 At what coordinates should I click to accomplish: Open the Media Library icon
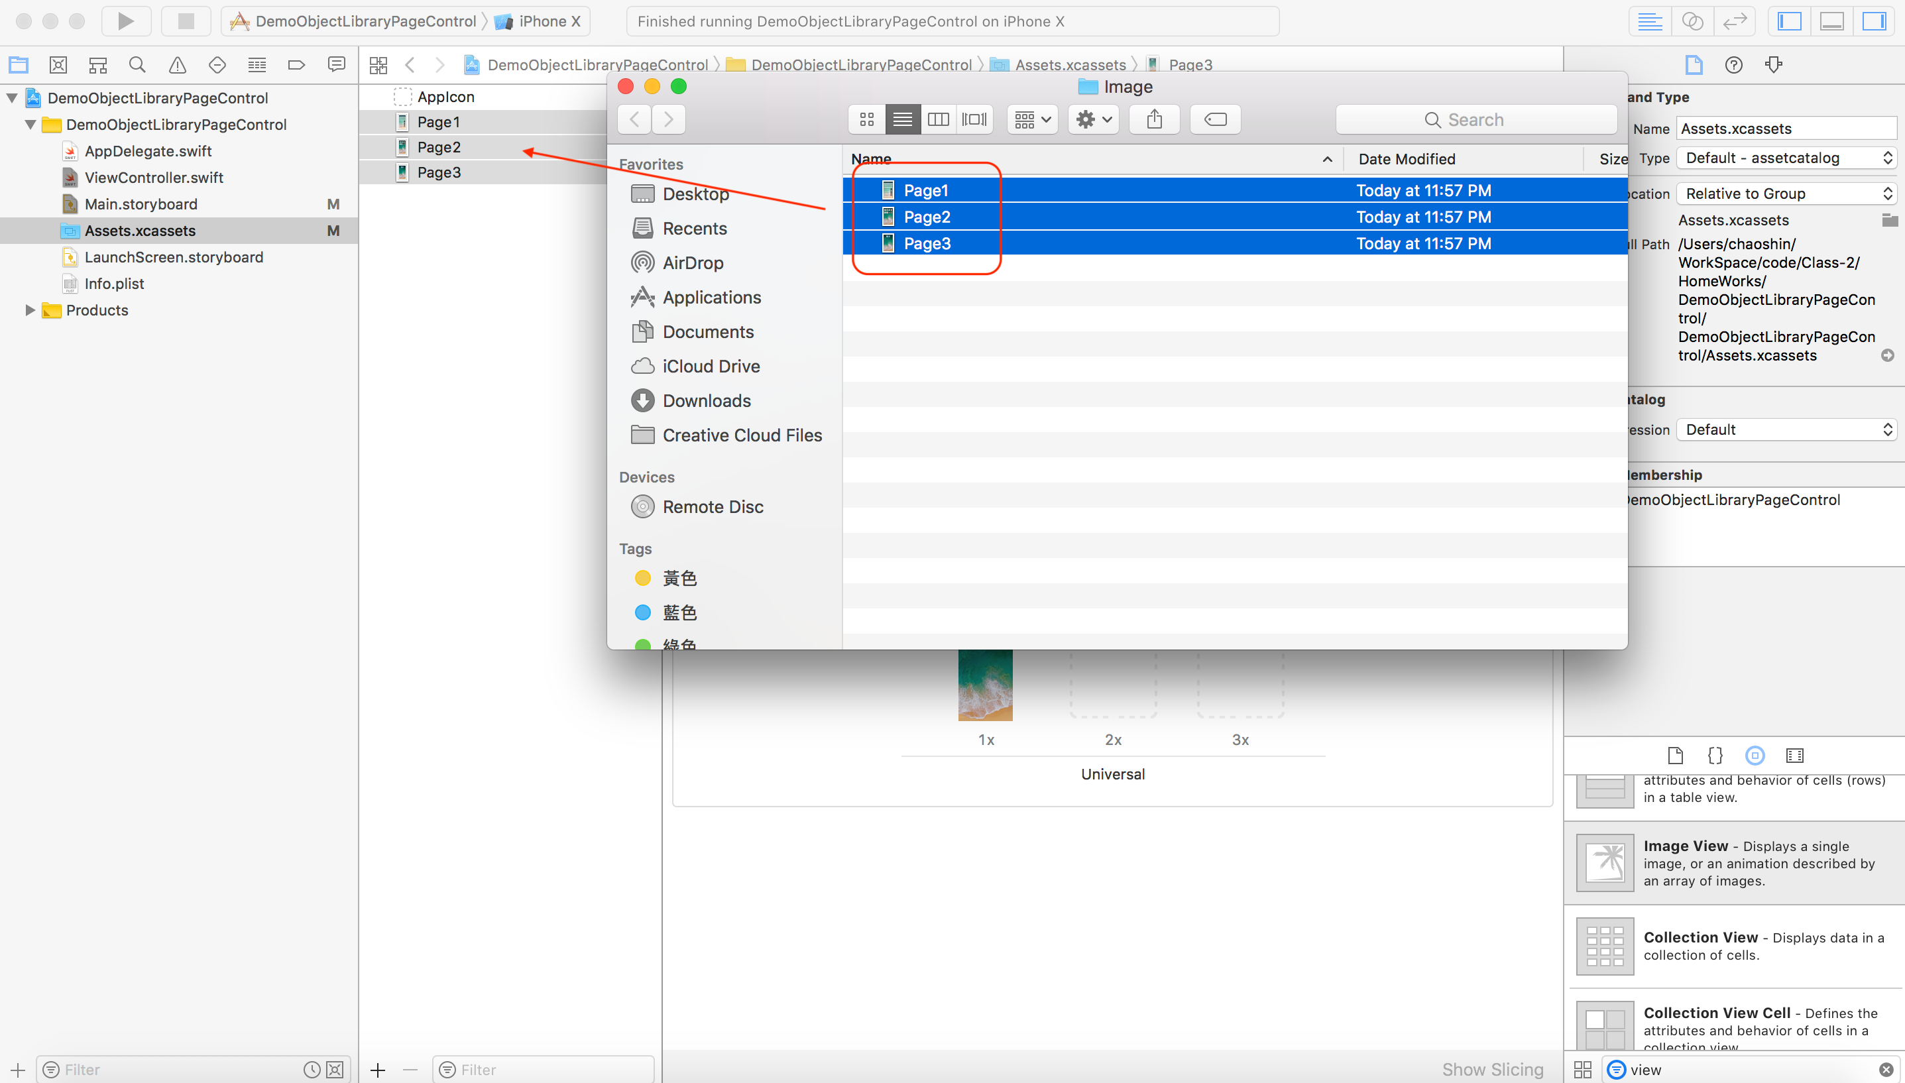point(1795,756)
